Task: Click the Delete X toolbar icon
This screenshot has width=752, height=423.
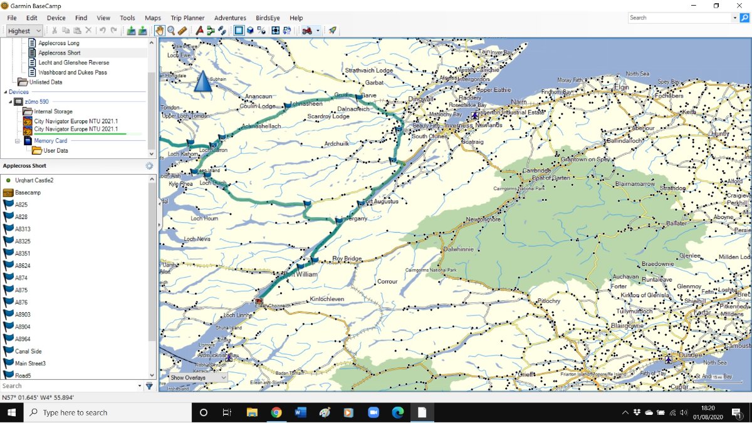Action: pyautogui.click(x=88, y=31)
